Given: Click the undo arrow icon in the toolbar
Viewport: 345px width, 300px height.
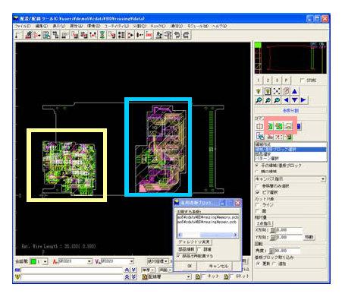Looking at the screenshot, I should coord(177,35).
